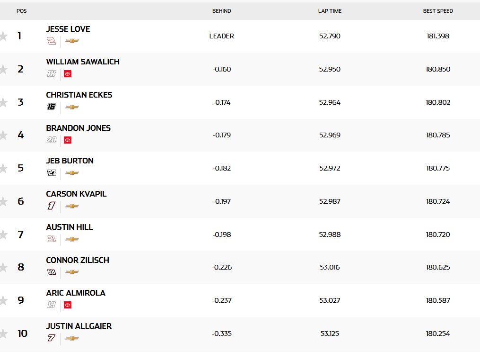Image resolution: width=480 pixels, height=352 pixels.
Task: Select Christian Eckes' name
Action: pos(79,95)
